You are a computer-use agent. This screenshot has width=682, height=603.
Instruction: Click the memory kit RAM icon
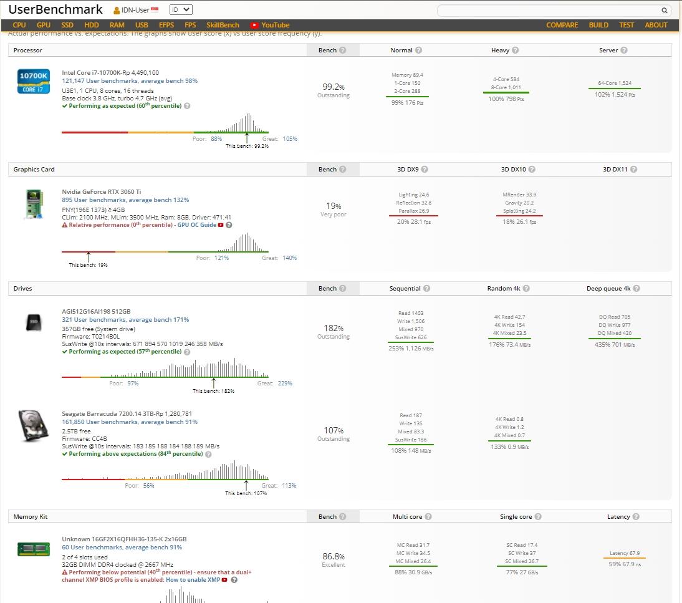tap(33, 549)
